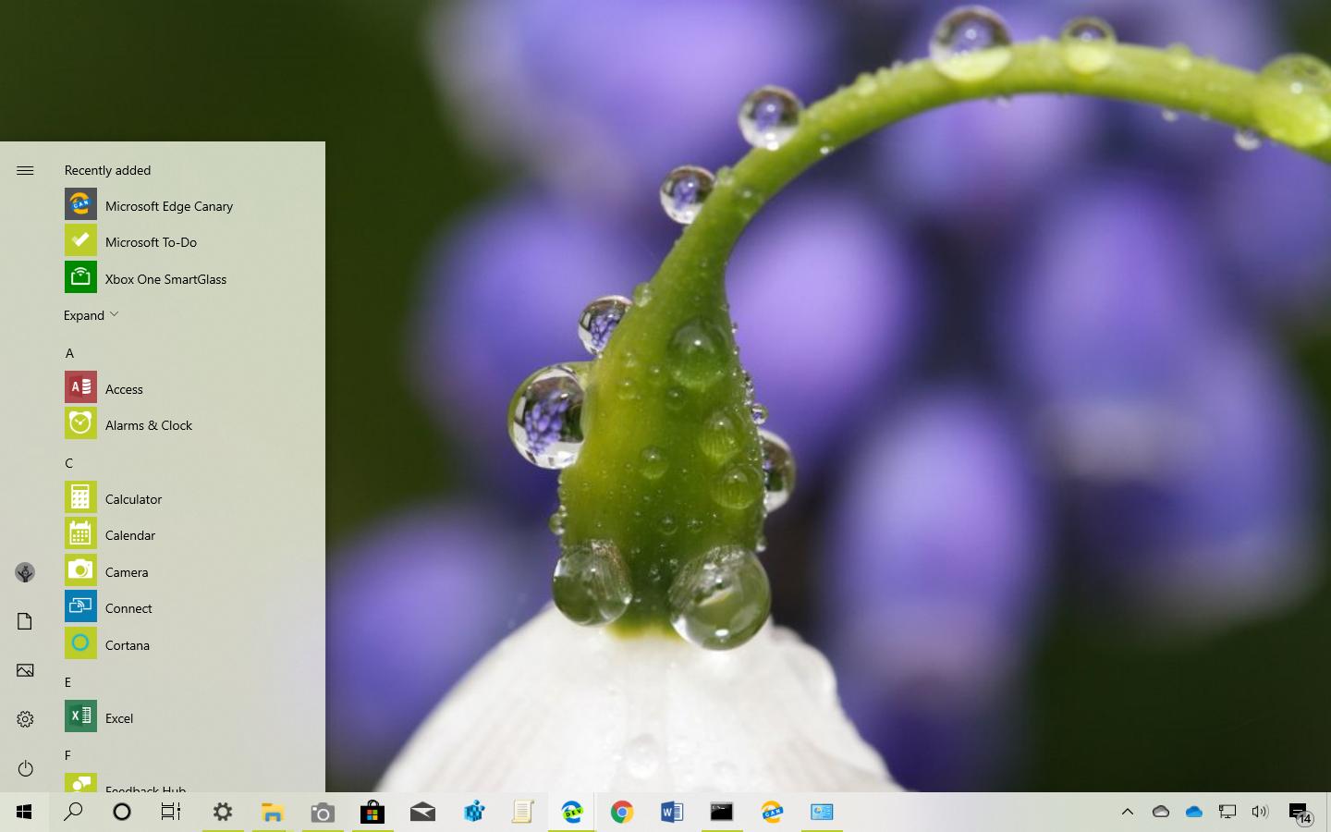Viewport: 1331px width, 832px height.
Task: Launch Camera from the taskbar
Action: [323, 812]
